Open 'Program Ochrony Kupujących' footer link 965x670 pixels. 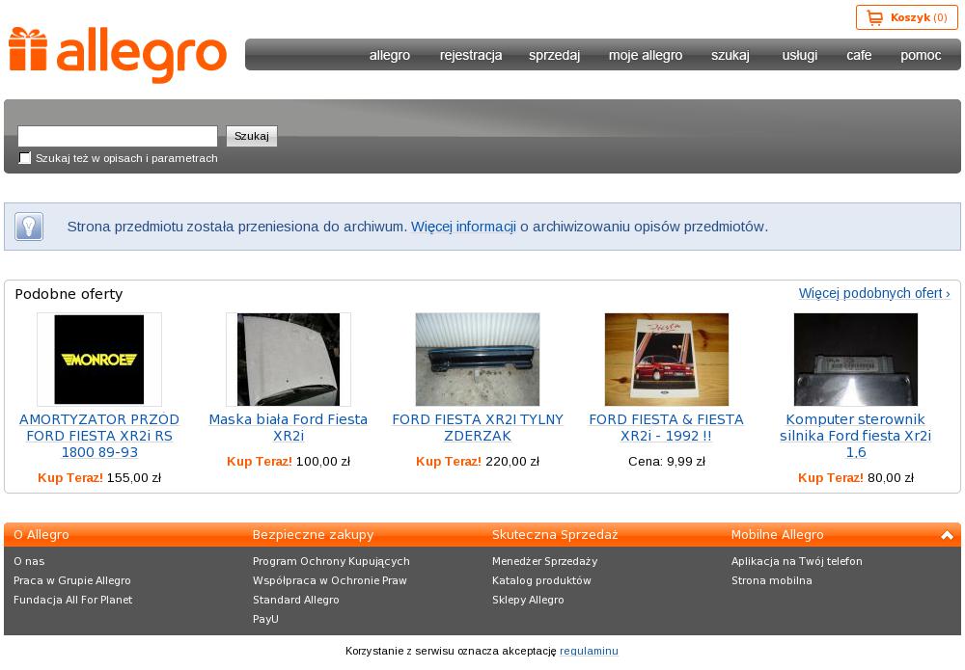(x=331, y=562)
